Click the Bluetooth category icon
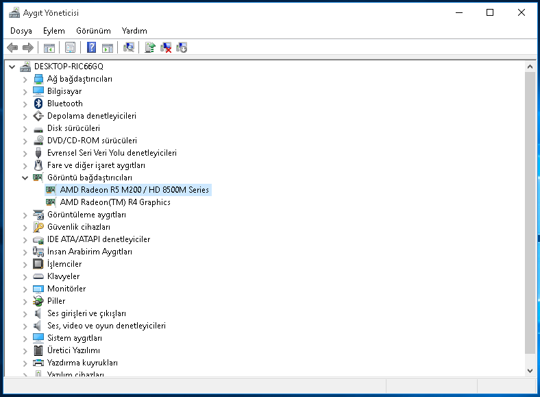 (38, 104)
